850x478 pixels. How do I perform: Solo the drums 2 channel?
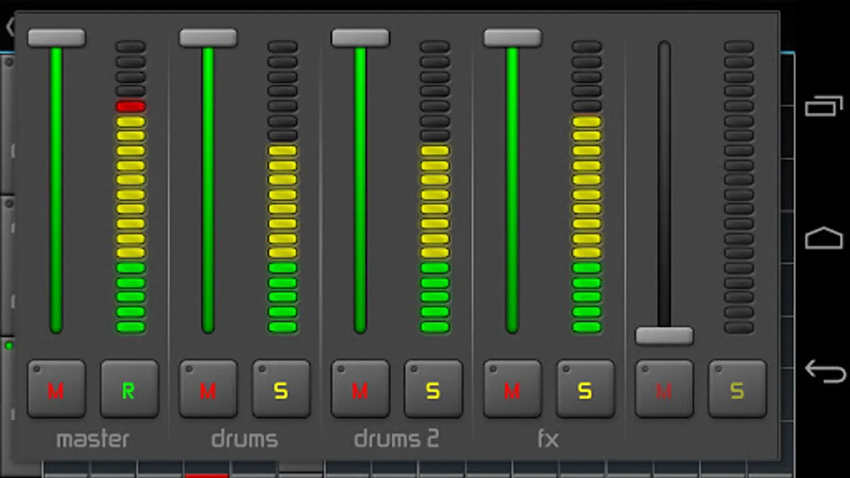433,389
